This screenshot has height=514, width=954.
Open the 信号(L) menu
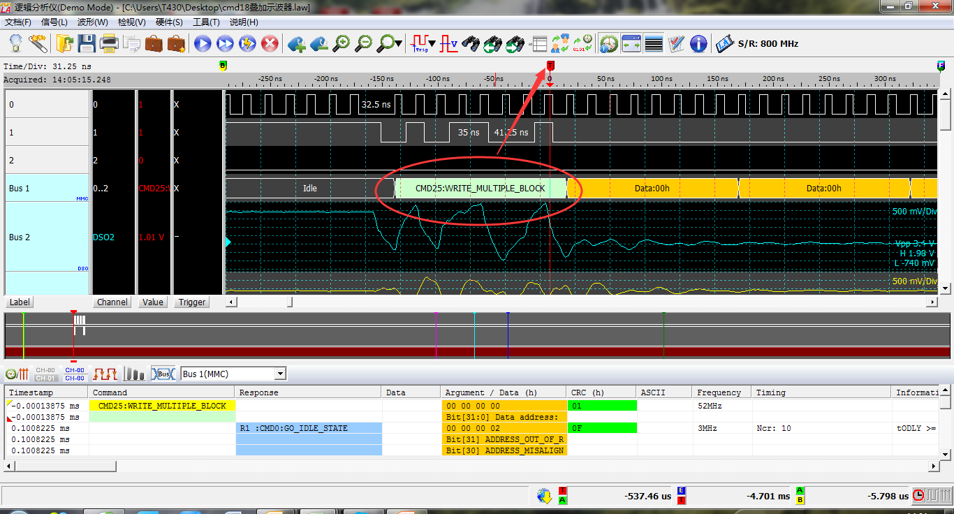[54, 22]
